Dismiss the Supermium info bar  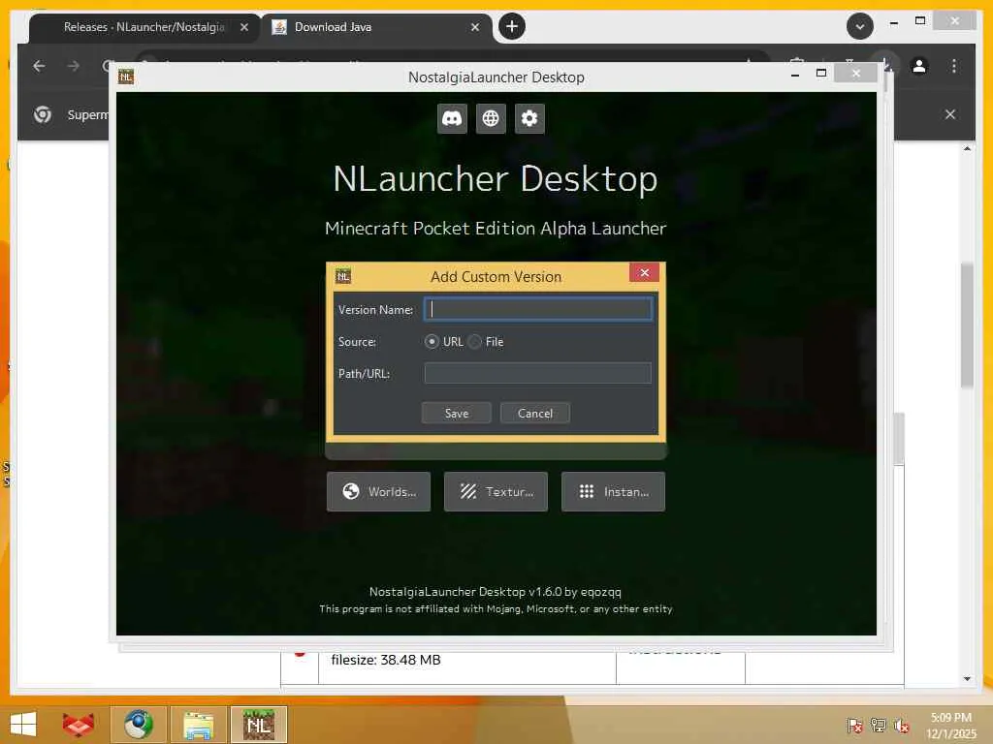[950, 114]
